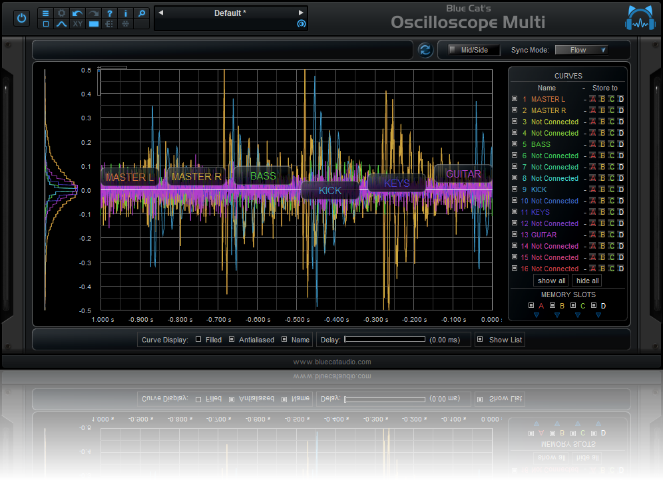Click the info 'i' icon

pos(125,13)
